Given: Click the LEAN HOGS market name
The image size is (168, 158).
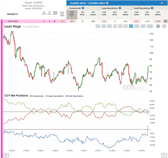Looking at the screenshot, I should (x=13, y=21).
